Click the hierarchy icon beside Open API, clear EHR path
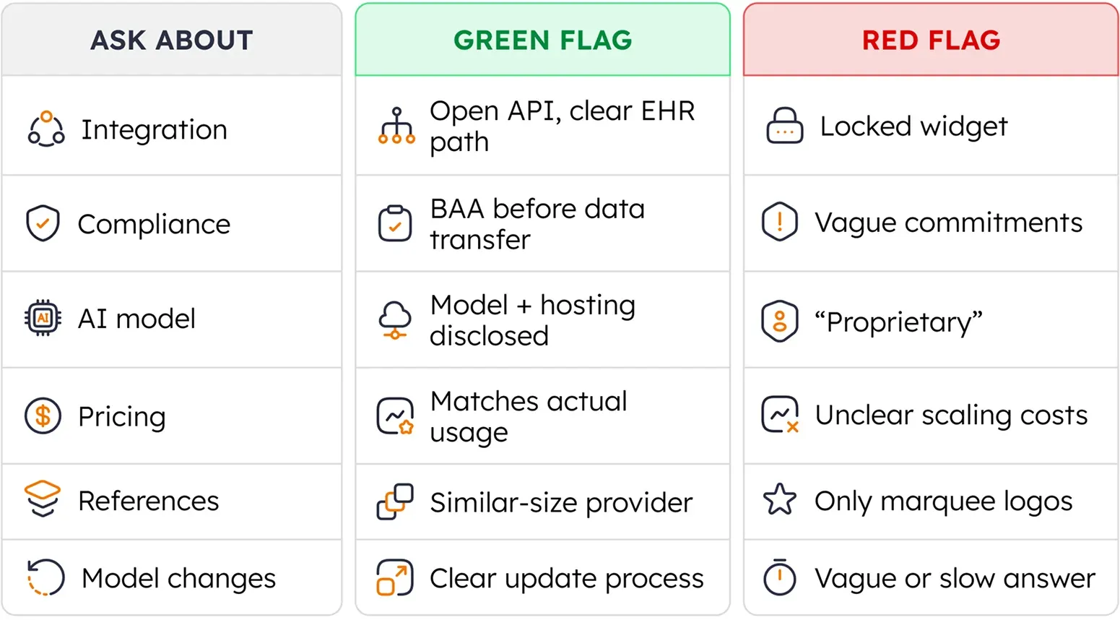Viewport: 1120px width, 620px height. (x=396, y=126)
